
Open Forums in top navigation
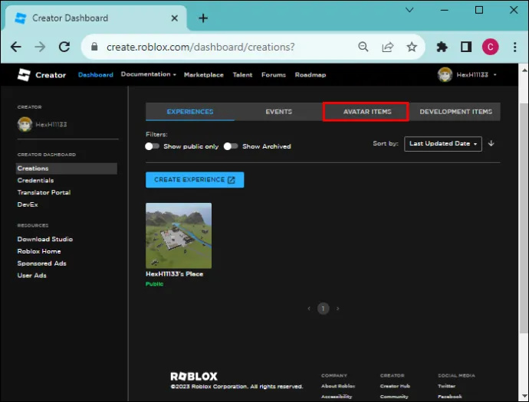click(x=274, y=75)
